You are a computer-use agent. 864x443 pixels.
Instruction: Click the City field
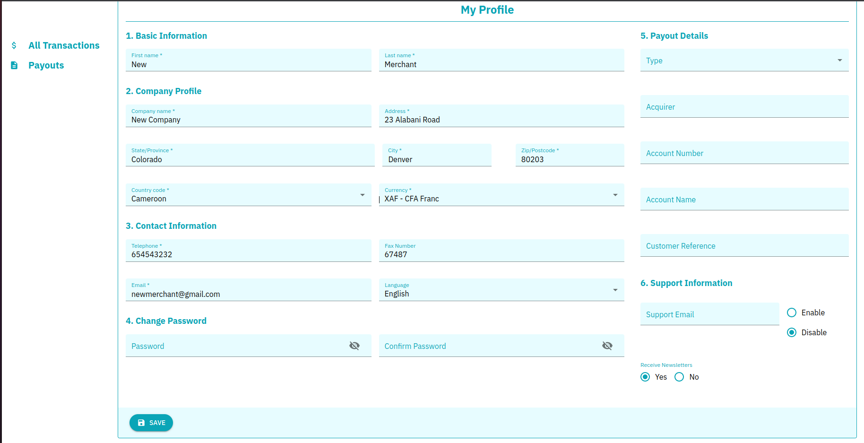pyautogui.click(x=437, y=155)
